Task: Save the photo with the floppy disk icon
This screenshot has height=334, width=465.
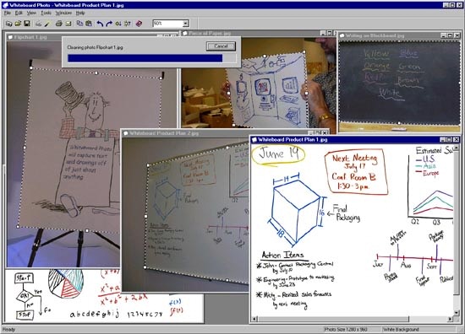Action: pos(27,24)
